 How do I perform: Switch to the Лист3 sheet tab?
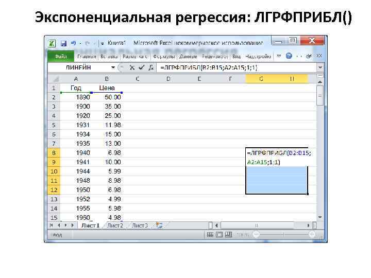point(139,225)
